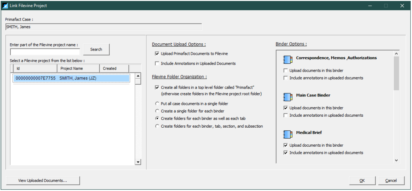Open View Uploaded Documents

point(43,180)
